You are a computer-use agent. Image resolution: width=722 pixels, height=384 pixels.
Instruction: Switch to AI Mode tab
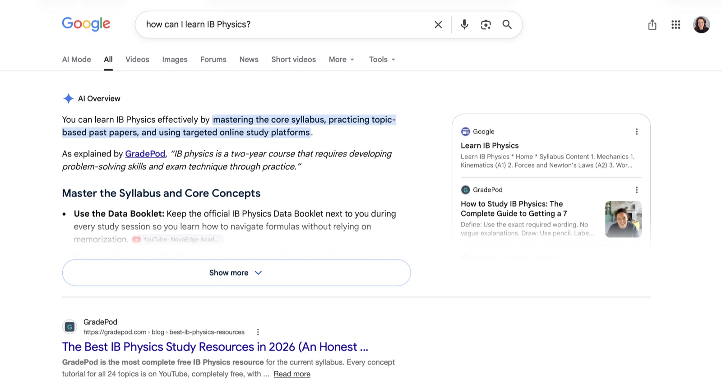[x=77, y=60]
